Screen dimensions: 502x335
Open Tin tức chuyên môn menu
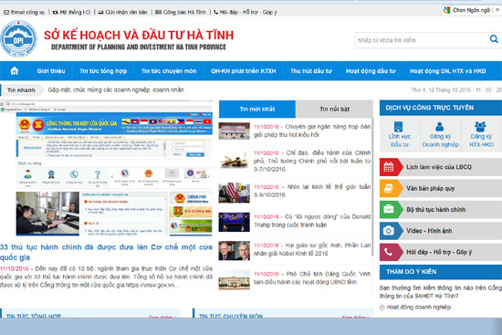click(169, 71)
